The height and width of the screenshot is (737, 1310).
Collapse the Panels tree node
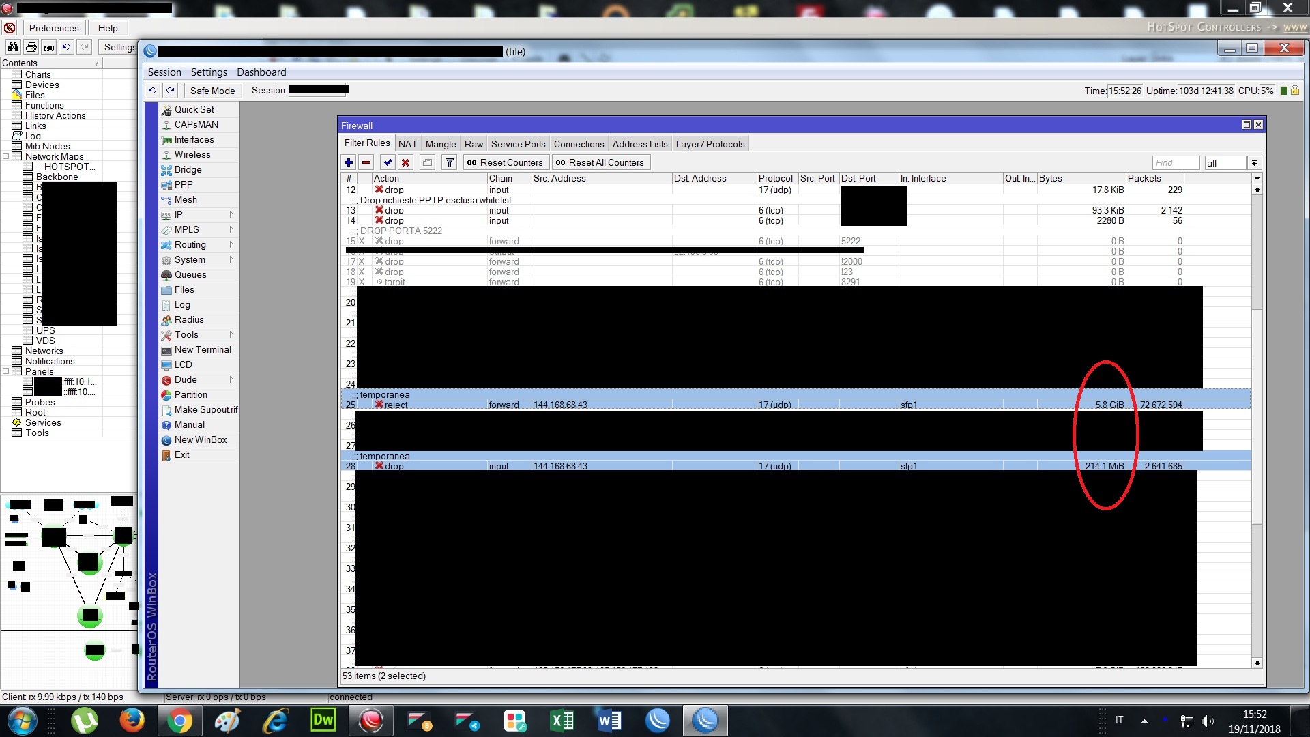coord(5,371)
